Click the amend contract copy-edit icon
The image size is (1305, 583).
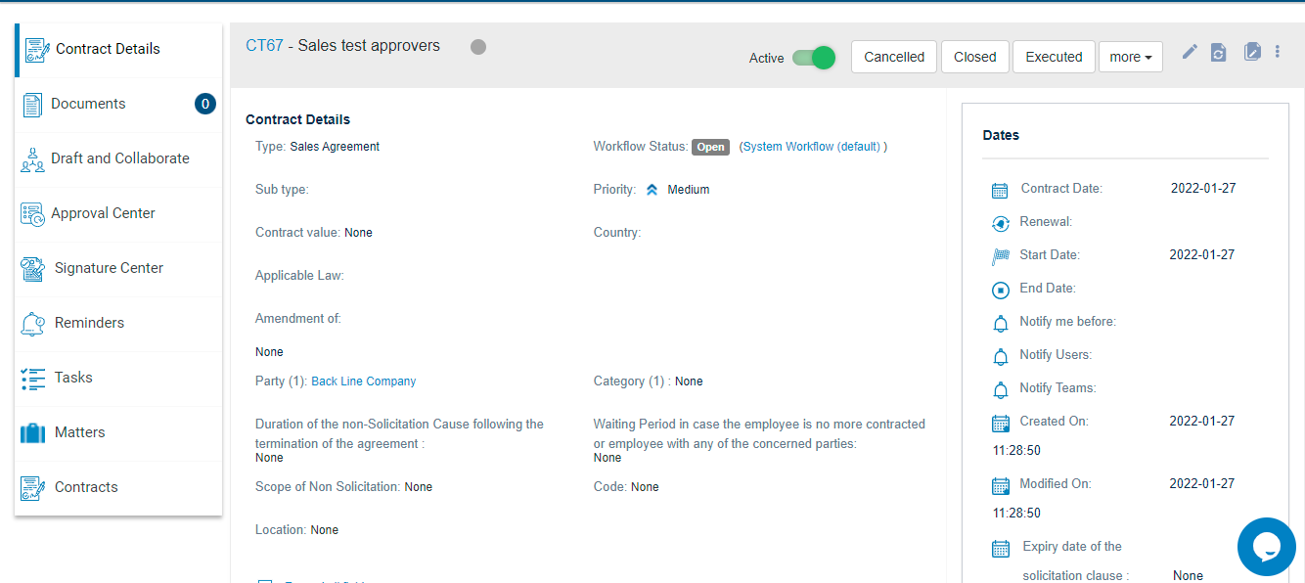click(x=1252, y=52)
